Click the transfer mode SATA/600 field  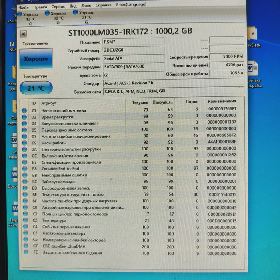tap(133, 67)
